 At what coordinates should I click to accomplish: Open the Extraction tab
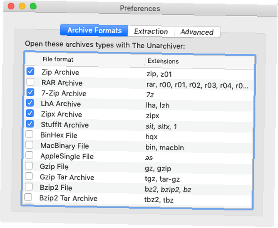(x=151, y=31)
